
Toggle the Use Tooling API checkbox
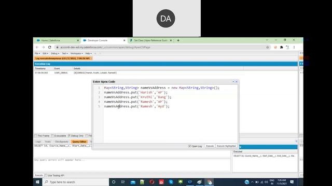pos(46,175)
